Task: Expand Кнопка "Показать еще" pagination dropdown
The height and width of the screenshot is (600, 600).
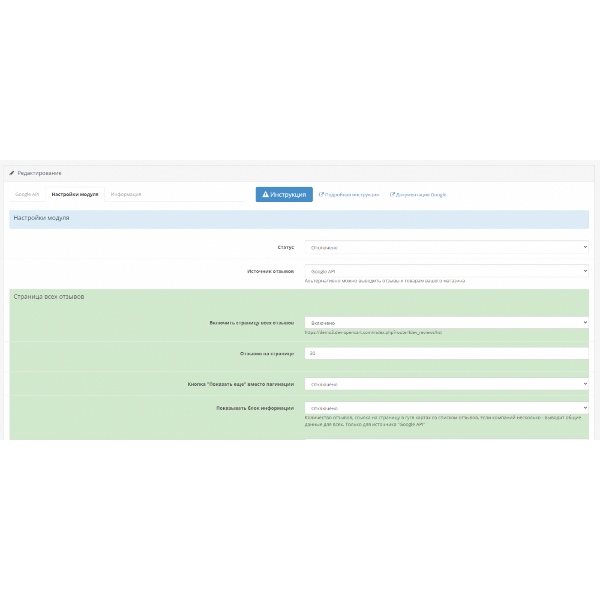Action: click(x=446, y=384)
